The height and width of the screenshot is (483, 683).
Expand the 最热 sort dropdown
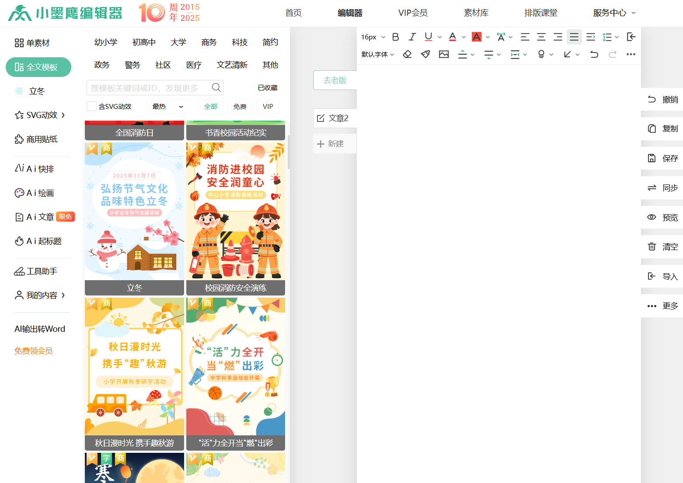tap(168, 106)
